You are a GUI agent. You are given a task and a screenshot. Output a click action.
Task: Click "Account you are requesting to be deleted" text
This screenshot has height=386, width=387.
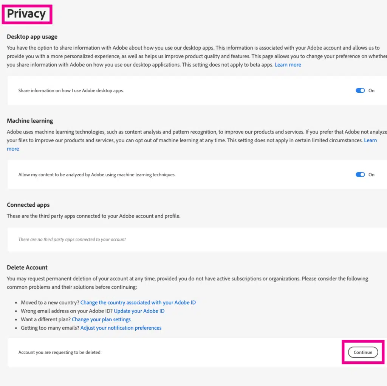(60, 352)
